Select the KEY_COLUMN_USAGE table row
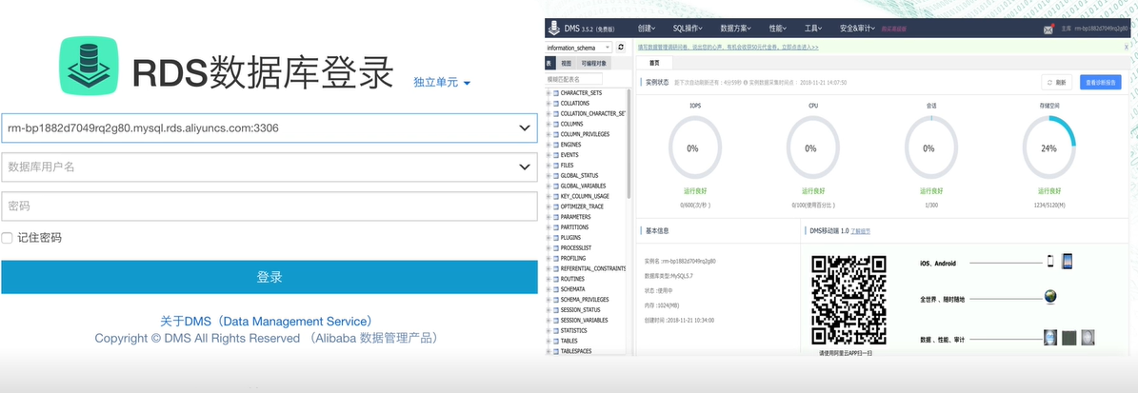 [585, 196]
